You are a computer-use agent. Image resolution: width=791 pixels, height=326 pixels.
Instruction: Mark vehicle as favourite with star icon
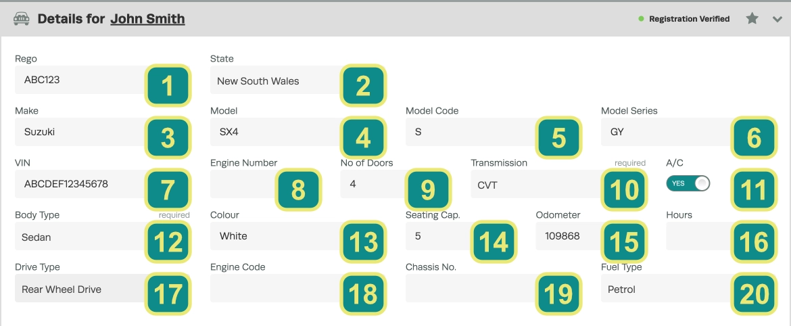point(752,19)
